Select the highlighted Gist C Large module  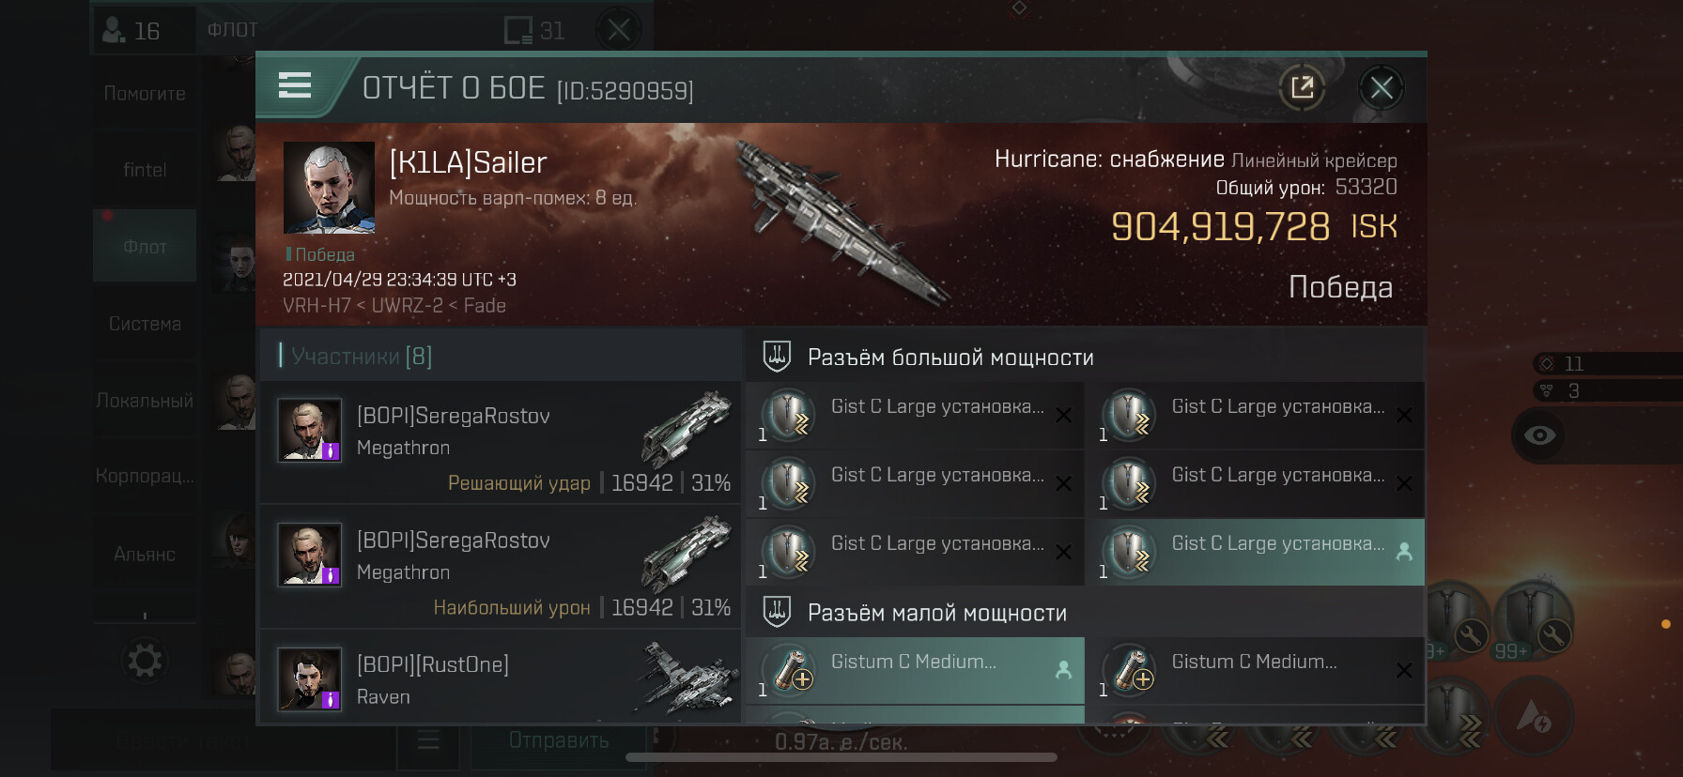tap(1254, 553)
